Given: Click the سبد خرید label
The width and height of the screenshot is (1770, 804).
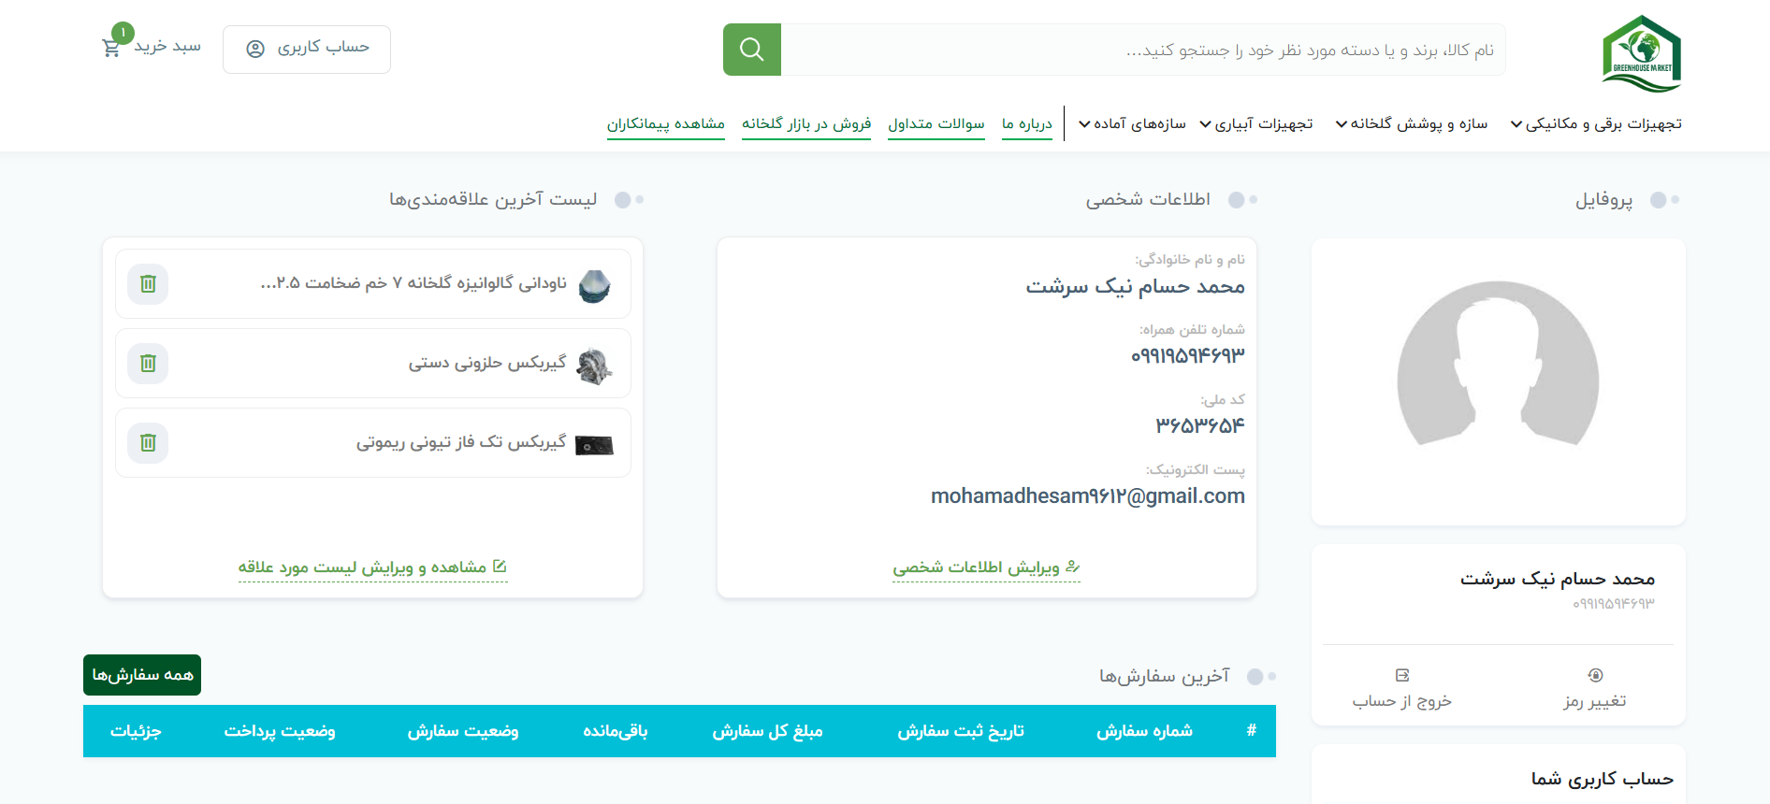Looking at the screenshot, I should (167, 47).
